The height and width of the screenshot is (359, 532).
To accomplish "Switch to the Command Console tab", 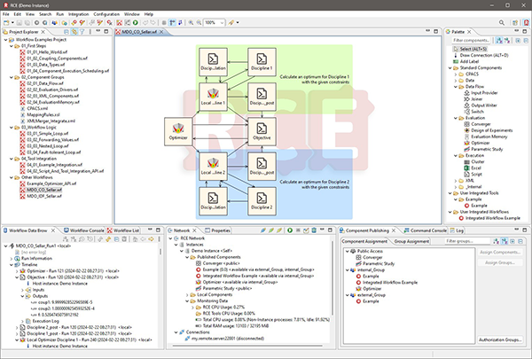I will pyautogui.click(x=426, y=230).
